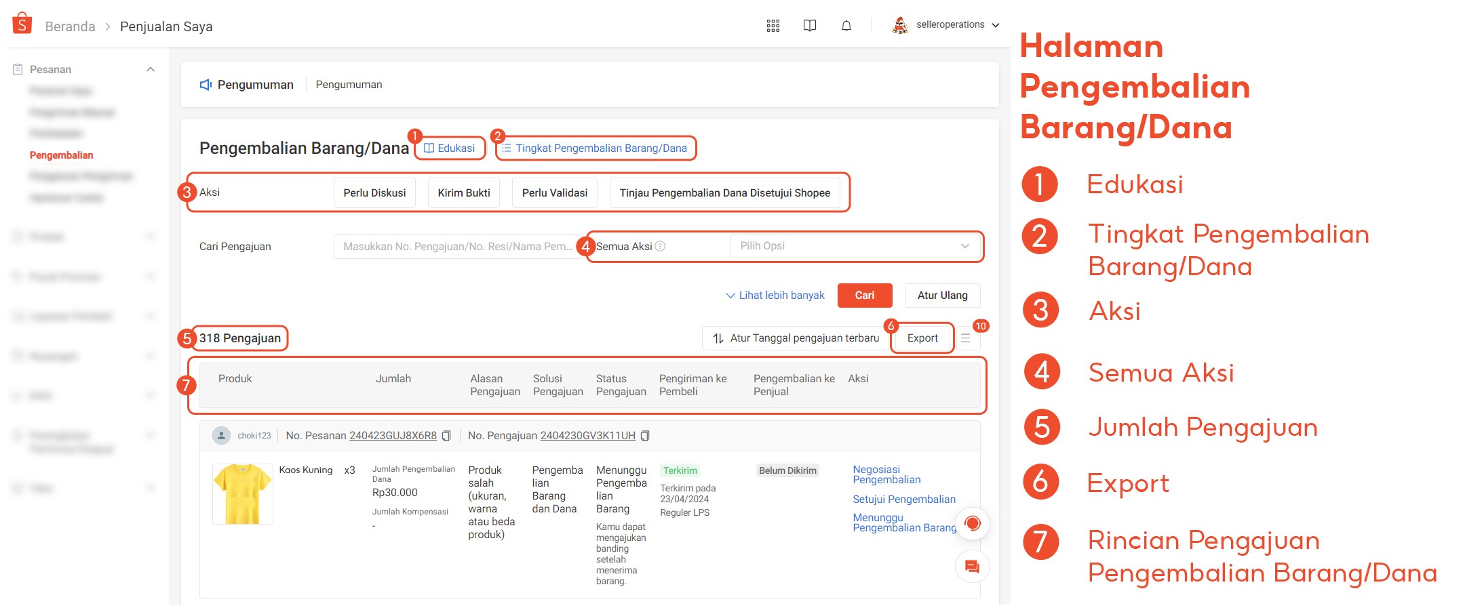Click the red support assistant floating icon
This screenshot has height=610, width=1482.
tap(972, 523)
